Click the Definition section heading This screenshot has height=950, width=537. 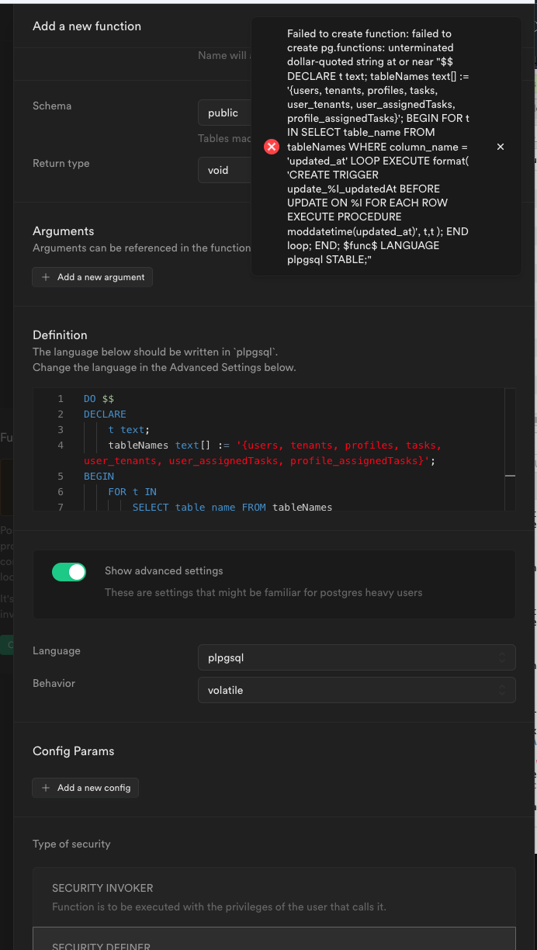[60, 335]
